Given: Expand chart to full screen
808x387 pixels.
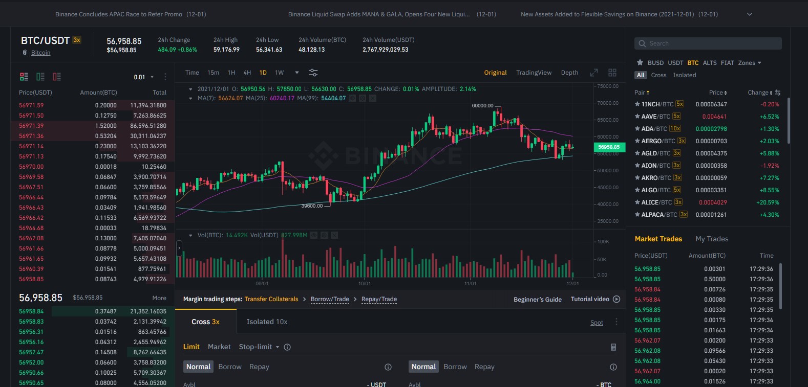Looking at the screenshot, I should click(x=594, y=73).
